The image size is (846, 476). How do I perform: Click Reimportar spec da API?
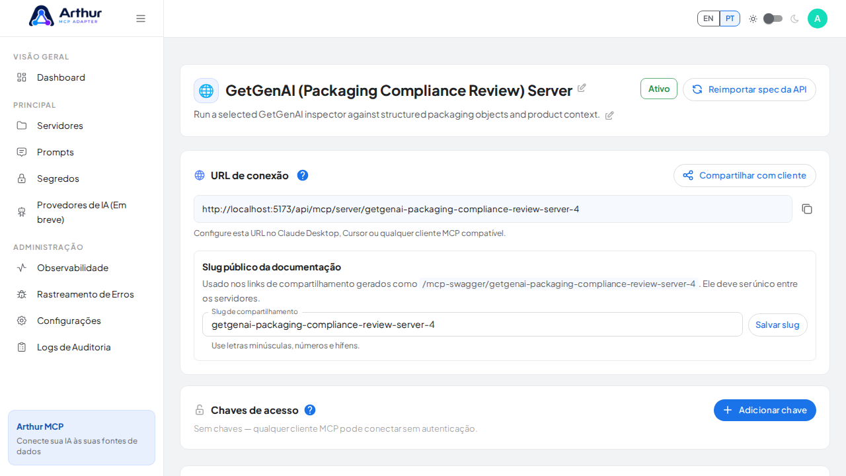pyautogui.click(x=750, y=89)
